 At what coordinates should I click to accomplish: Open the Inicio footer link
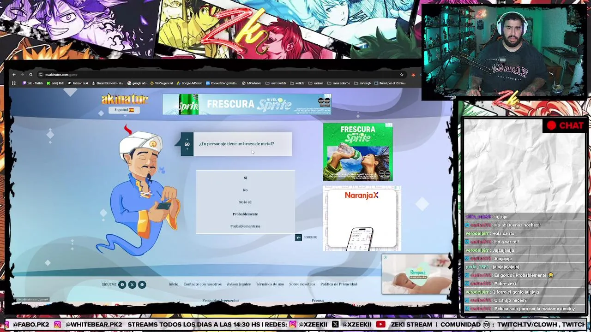point(174,284)
